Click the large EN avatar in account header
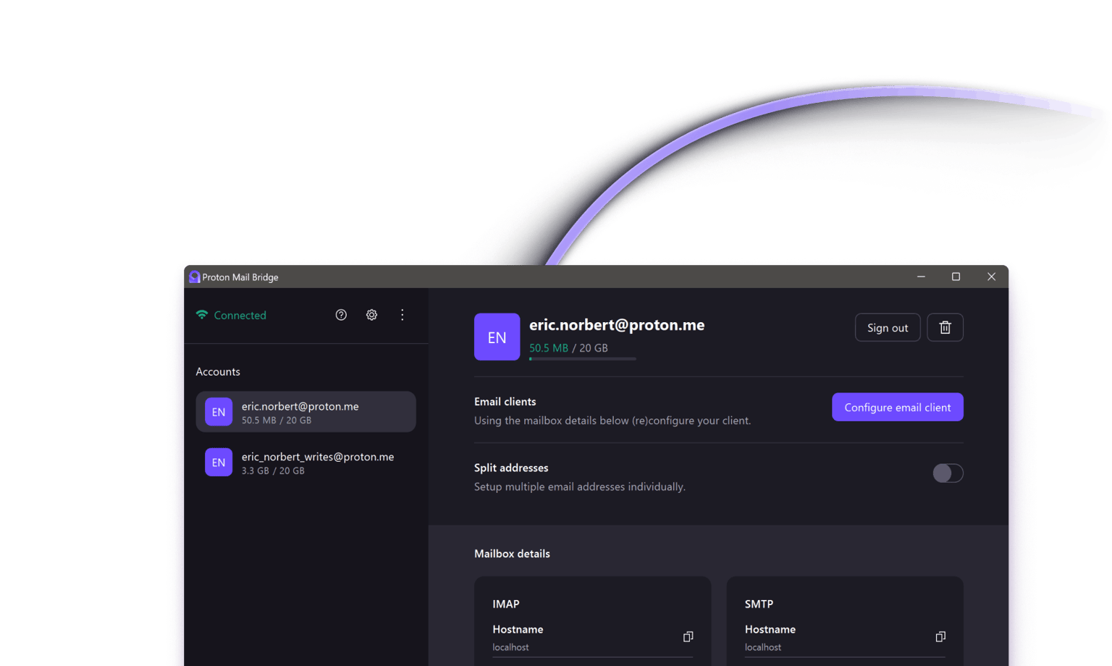Screen dimensions: 1112x666 point(497,337)
